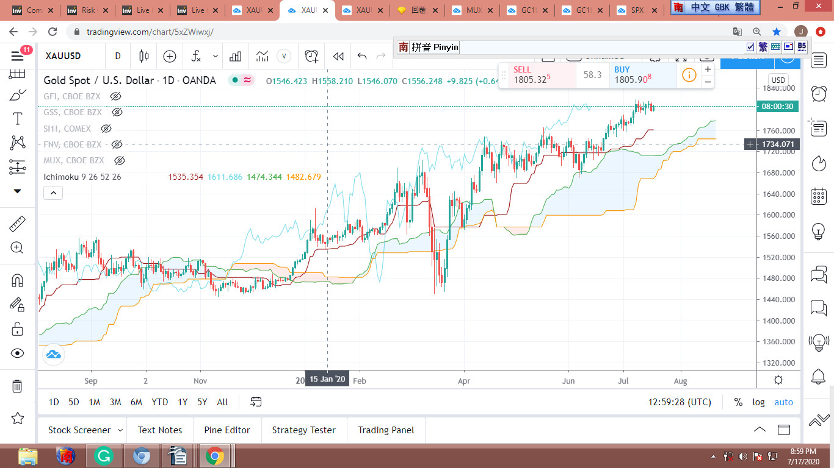Remove drawings with the trash icon
Viewport: 834px width, 468px height.
tap(17, 386)
